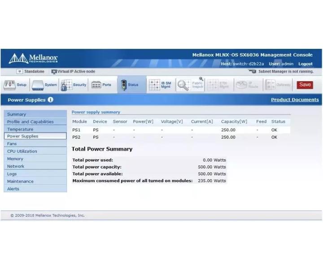Screen dimensions: 323x269
Task: Click the Power Supplies info icon
Action: [x=50, y=100]
